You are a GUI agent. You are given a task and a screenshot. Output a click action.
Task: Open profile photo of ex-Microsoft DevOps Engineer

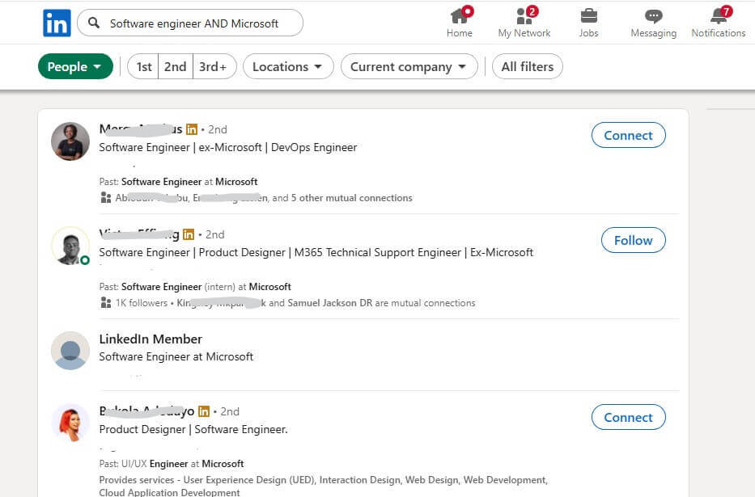pos(70,141)
